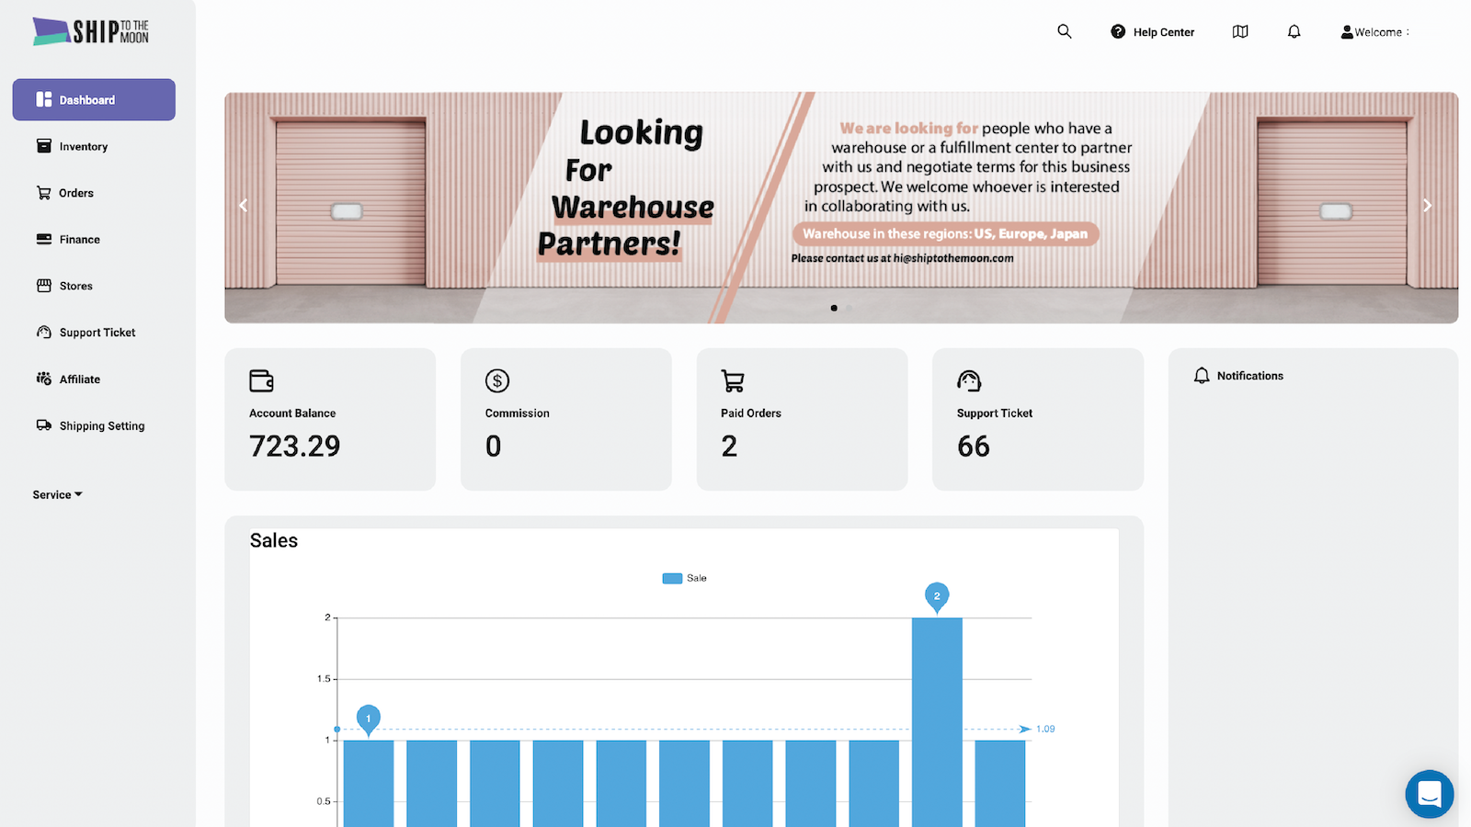Click the Ship to the Moon logo
This screenshot has width=1471, height=827.
point(90,31)
